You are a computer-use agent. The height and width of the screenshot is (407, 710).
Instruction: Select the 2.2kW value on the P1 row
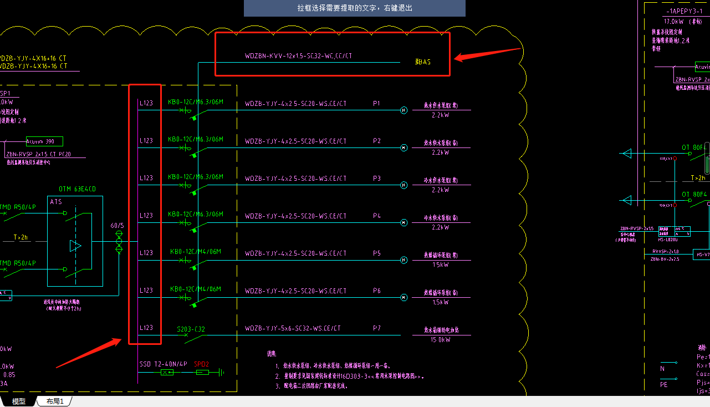click(x=441, y=115)
